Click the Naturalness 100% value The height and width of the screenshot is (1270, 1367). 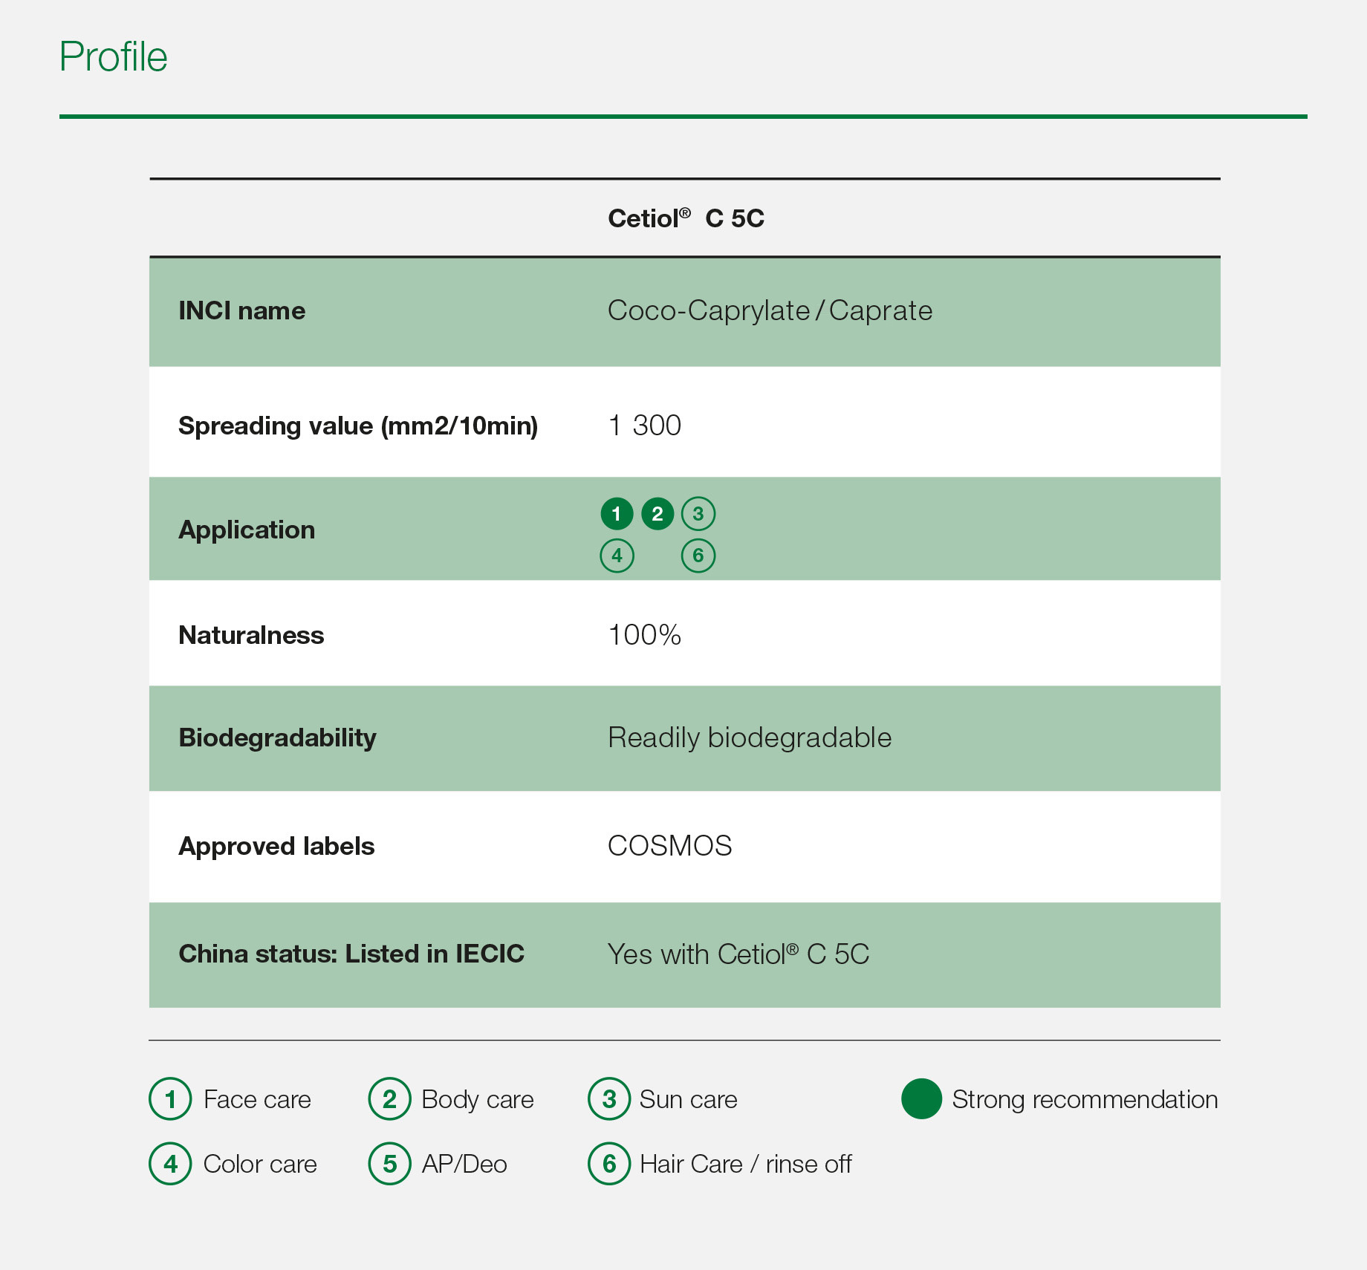tap(645, 635)
